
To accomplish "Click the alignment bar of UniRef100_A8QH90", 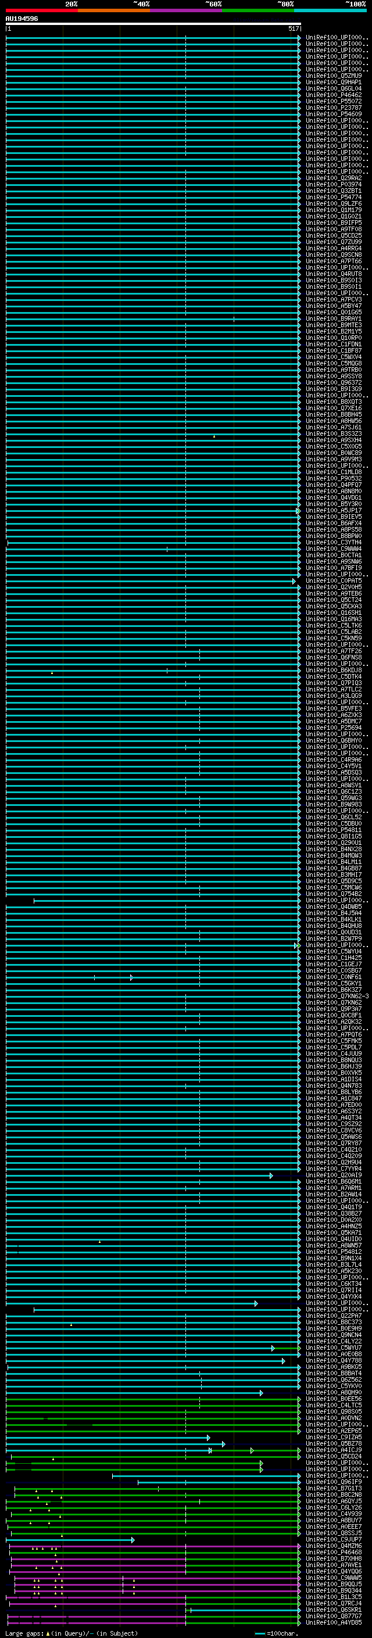I will tap(134, 1393).
